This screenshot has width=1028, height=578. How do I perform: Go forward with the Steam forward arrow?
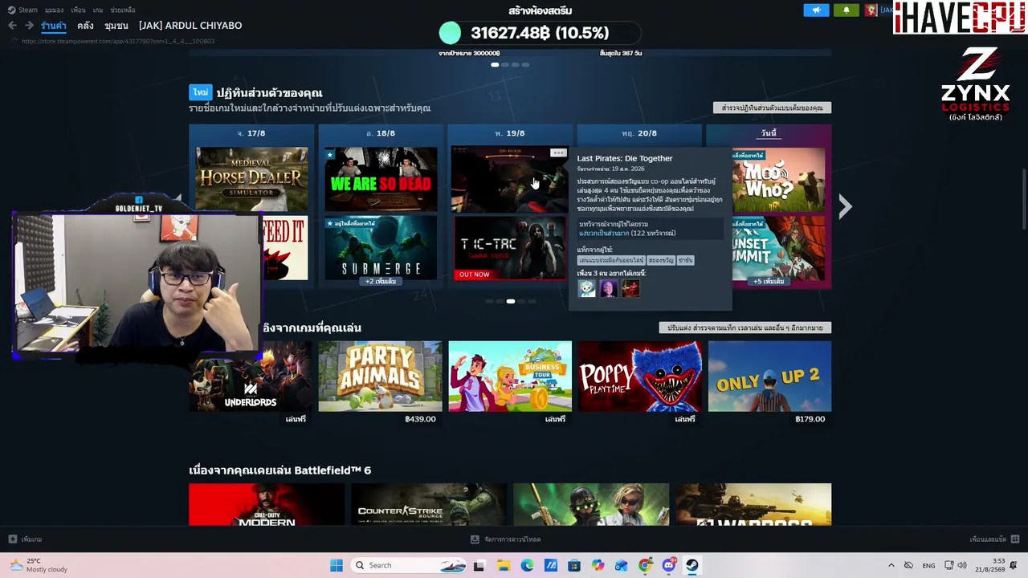point(30,26)
